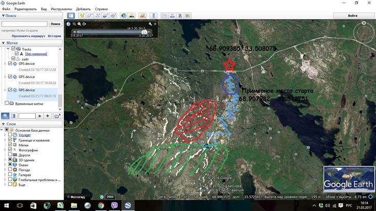
Task: Uncheck GPS device created 03/18/17 checkbox
Action: tap(10, 63)
